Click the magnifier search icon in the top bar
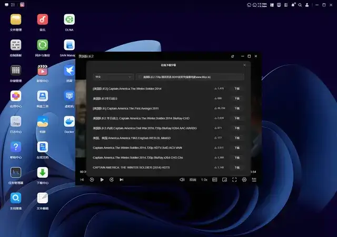337x237 pixels. click(x=300, y=5)
